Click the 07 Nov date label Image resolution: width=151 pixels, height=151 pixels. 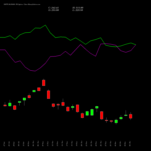tap(43, 144)
